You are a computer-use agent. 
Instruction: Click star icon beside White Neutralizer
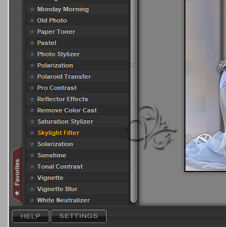point(32,200)
